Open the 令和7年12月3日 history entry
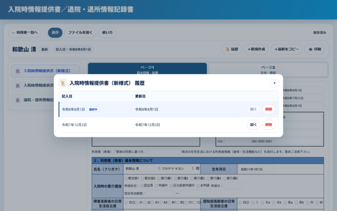Image resolution: width=337 pixels, height=211 pixels. pyautogui.click(x=253, y=125)
